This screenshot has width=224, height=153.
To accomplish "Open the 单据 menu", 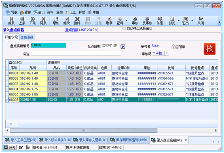I will point(93,12).
